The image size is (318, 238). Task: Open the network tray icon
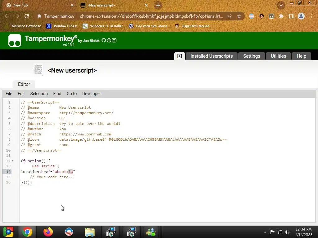pyautogui.click(x=280, y=232)
